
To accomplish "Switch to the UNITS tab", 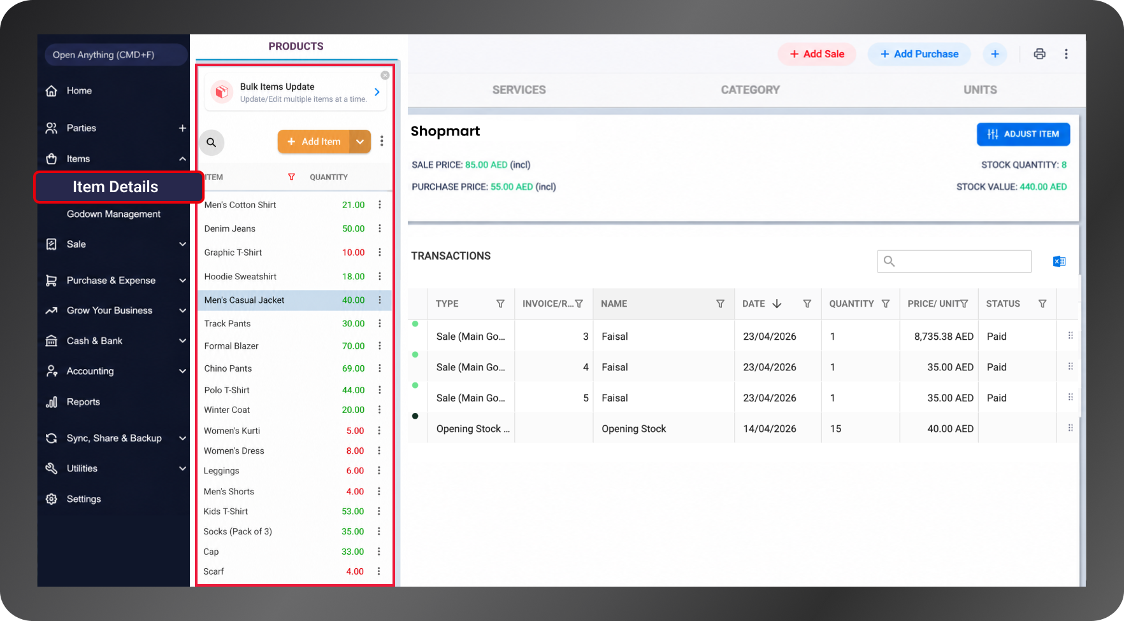I will tap(980, 90).
